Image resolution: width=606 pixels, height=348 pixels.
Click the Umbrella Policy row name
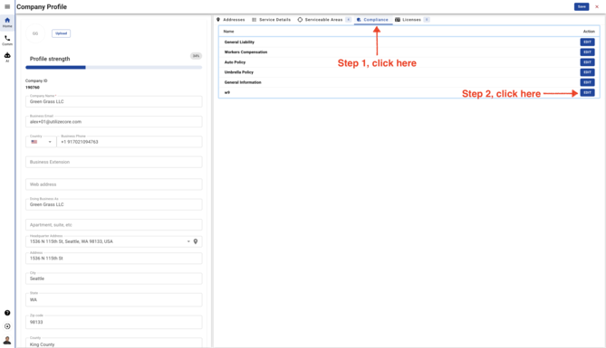coord(239,72)
